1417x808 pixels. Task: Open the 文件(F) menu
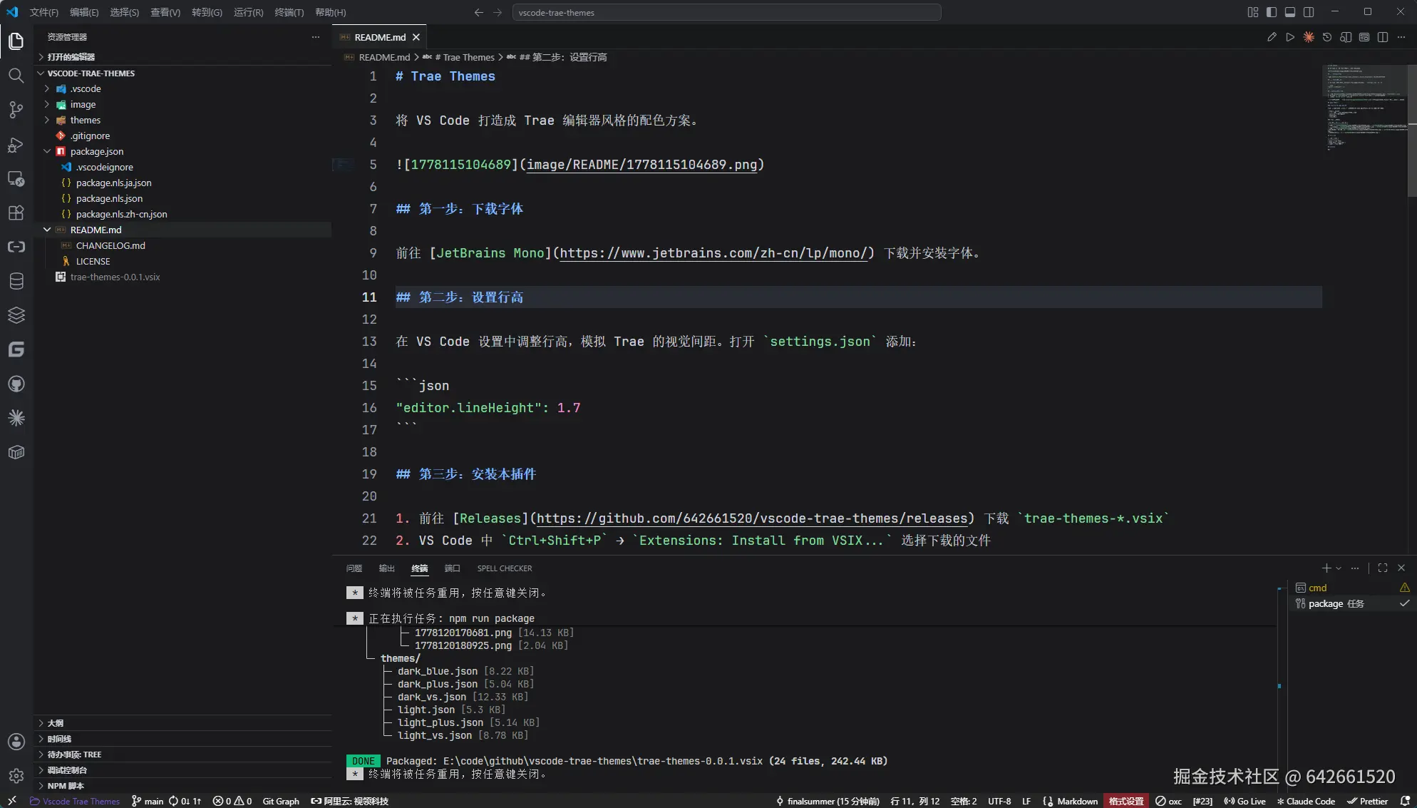(44, 12)
